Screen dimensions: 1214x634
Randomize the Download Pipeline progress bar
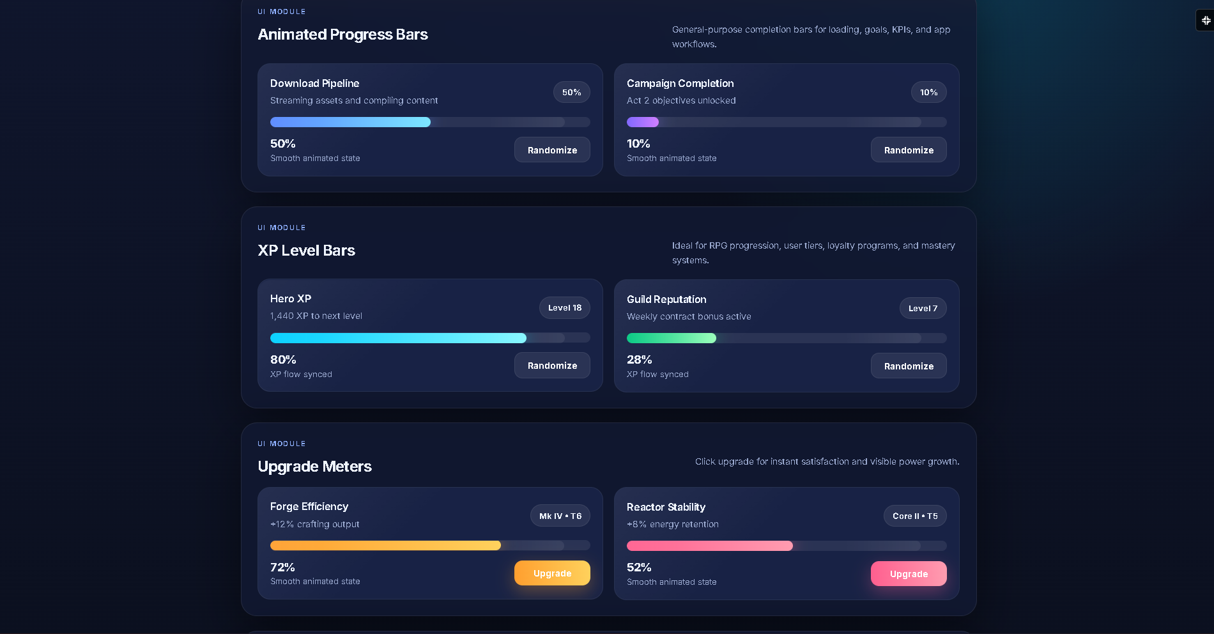(x=552, y=150)
